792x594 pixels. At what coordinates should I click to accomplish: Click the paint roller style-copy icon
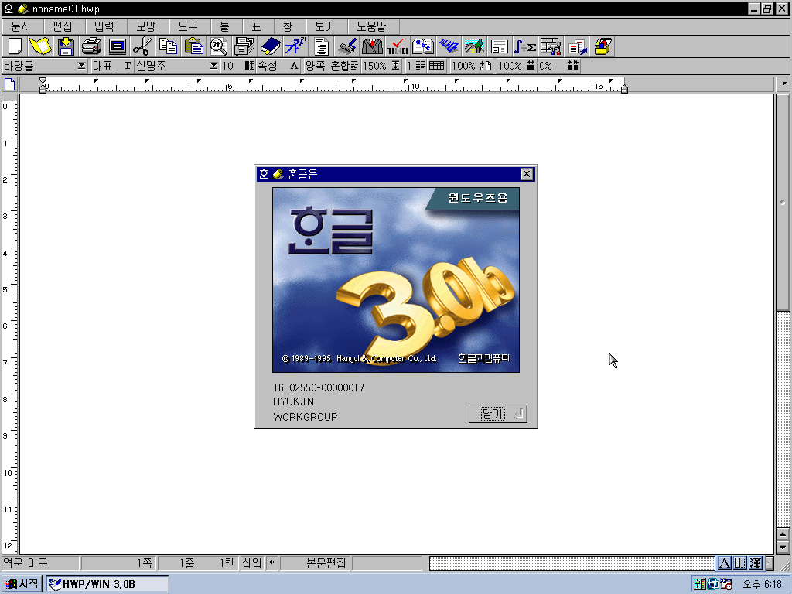pos(346,46)
